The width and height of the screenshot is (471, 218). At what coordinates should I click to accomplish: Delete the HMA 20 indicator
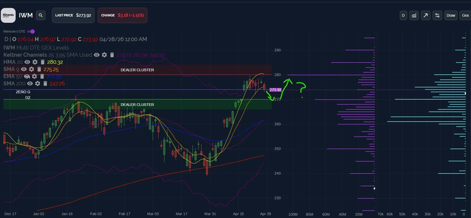[43, 62]
